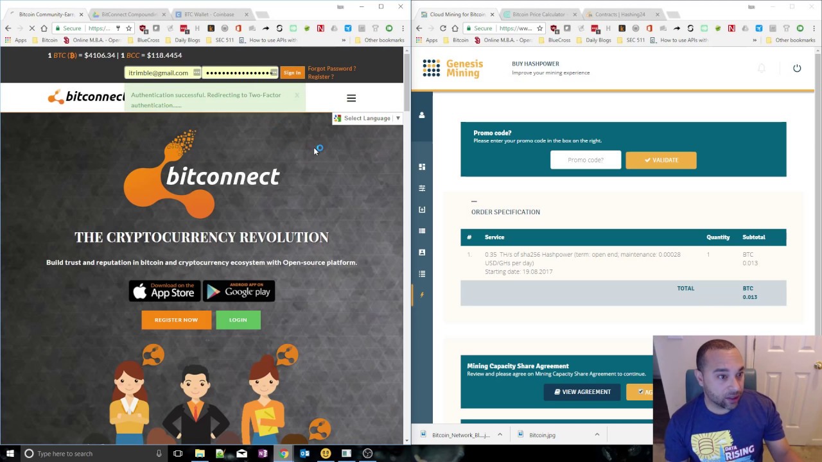The height and width of the screenshot is (462, 822).
Task: Click the orange REGISTER NOW button
Action: (x=176, y=320)
